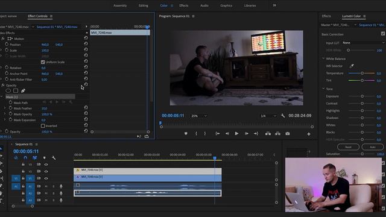The image size is (386, 217).
Task: Switch to the Assembly workspace
Action: click(x=120, y=5)
